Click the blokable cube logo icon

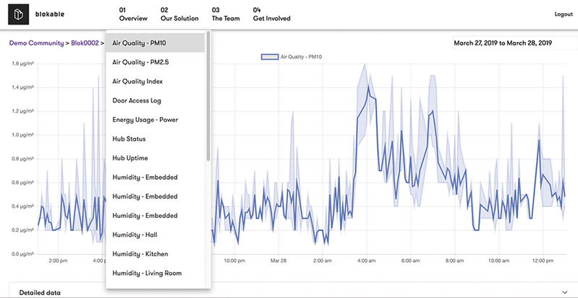(18, 14)
